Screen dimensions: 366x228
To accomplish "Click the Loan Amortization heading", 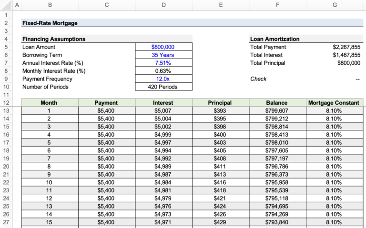I will pos(274,39).
